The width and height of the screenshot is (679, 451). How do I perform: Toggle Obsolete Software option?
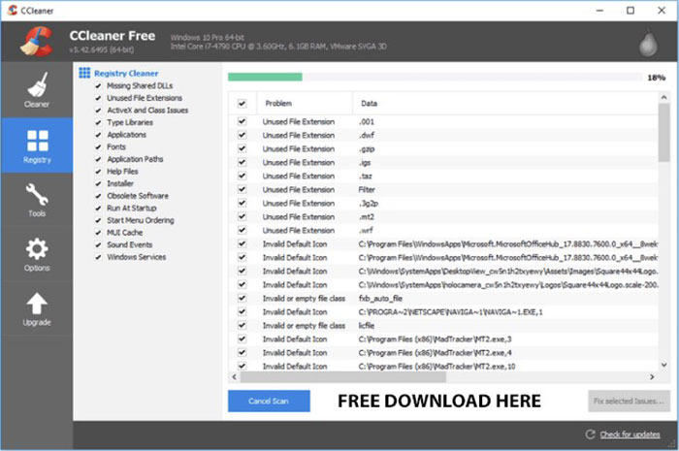click(x=98, y=196)
